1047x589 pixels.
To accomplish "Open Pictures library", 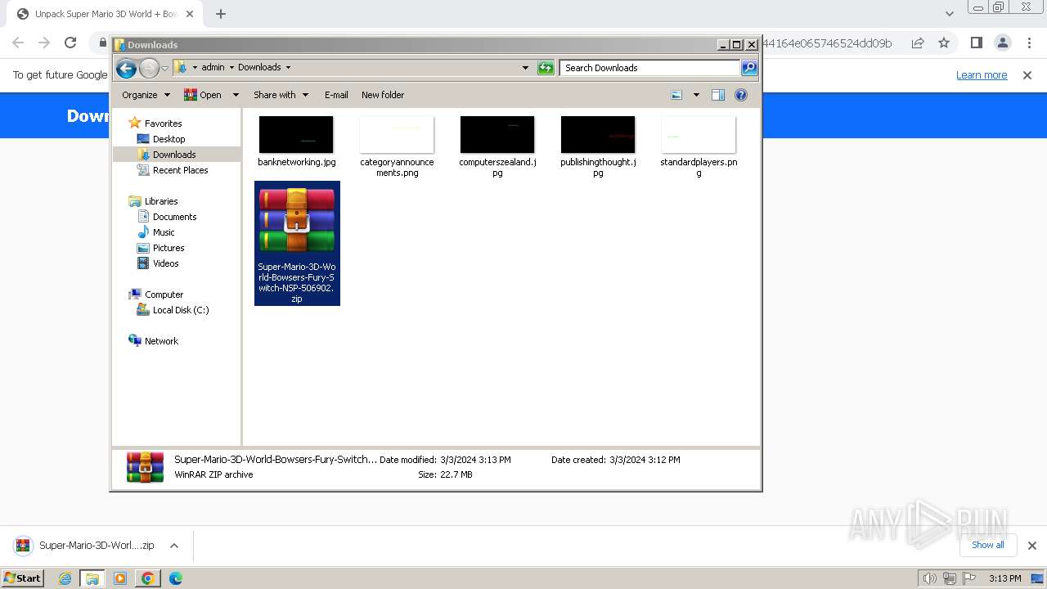I will [x=169, y=248].
